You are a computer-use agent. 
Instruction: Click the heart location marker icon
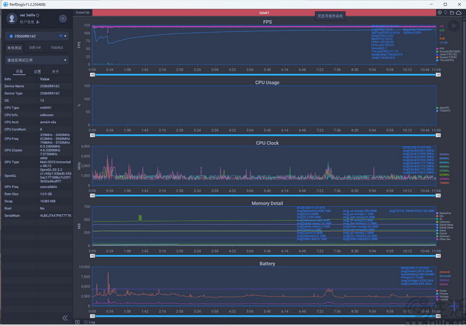439,12
